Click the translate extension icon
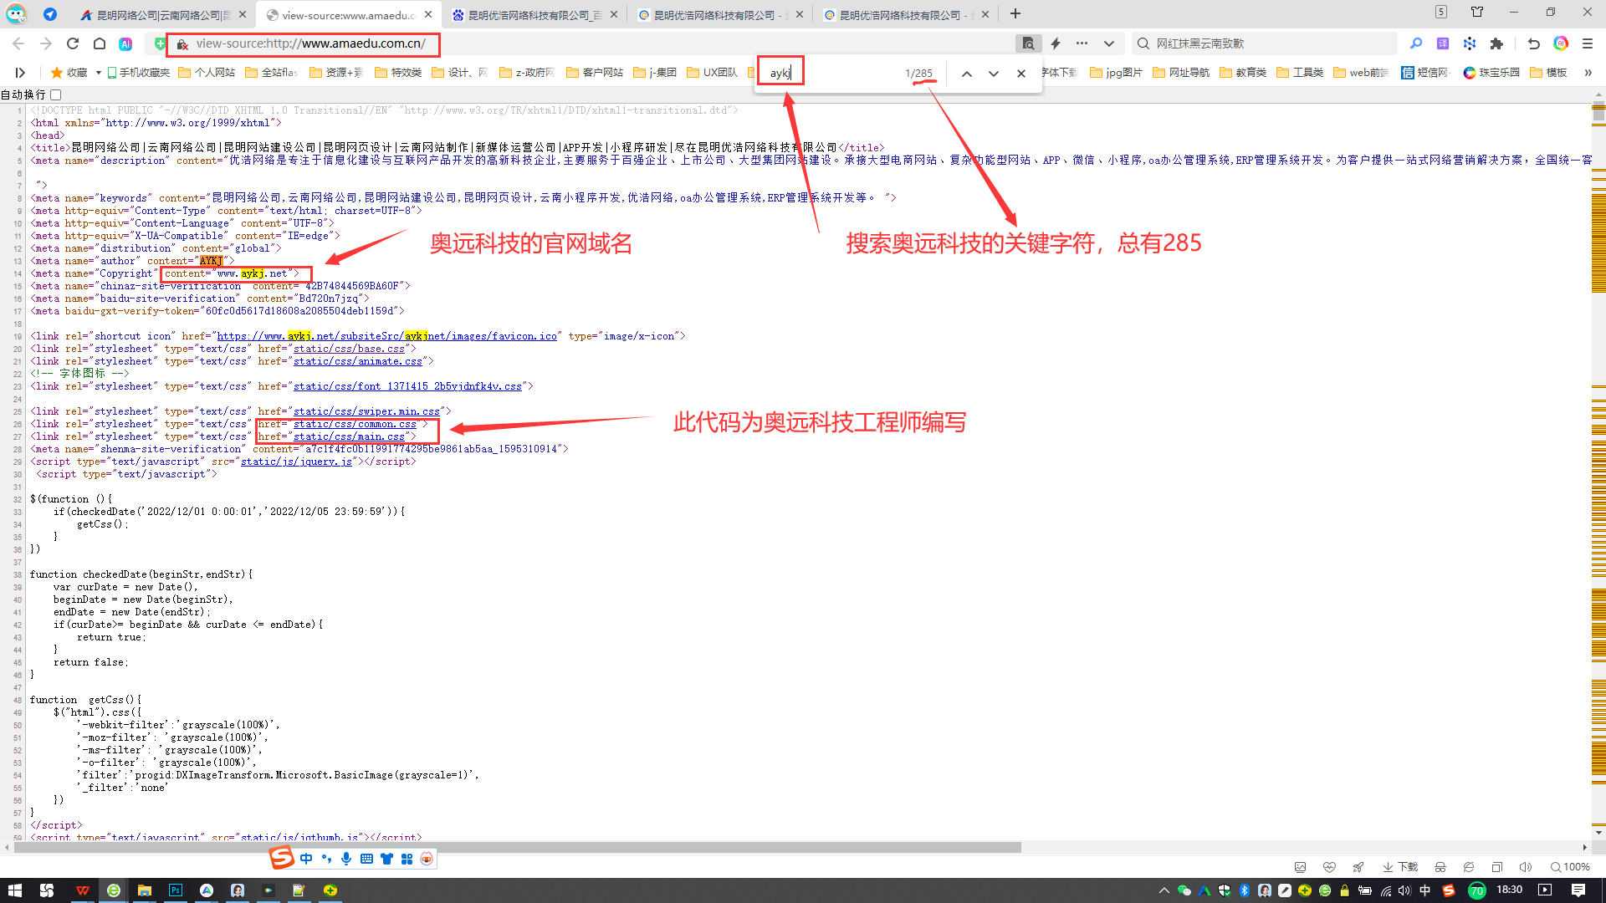The height and width of the screenshot is (903, 1606). point(1443,43)
